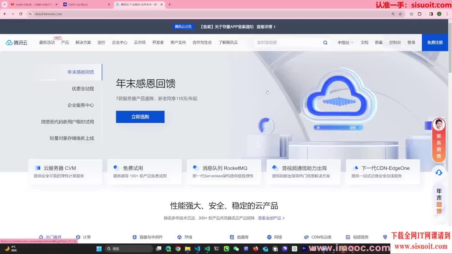The width and height of the screenshot is (452, 254).
Task: Open Premiere Pro from the taskbar
Action: coord(304,249)
